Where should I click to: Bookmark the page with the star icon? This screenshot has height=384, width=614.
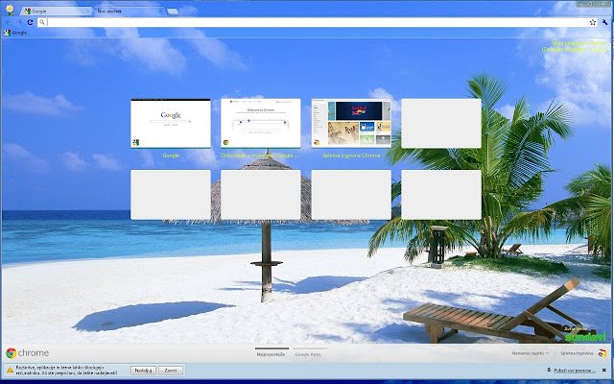593,22
